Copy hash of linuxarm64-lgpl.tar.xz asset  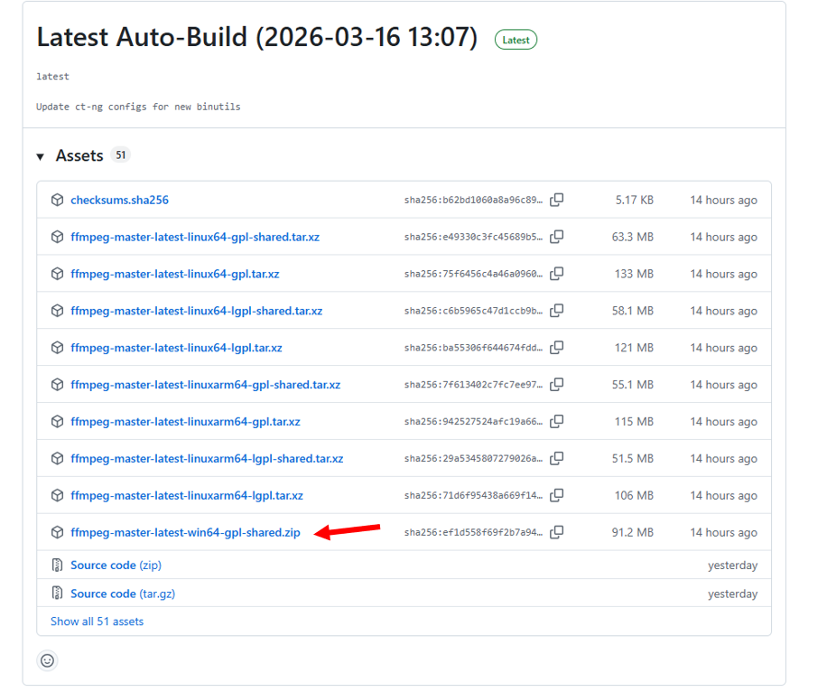point(556,496)
